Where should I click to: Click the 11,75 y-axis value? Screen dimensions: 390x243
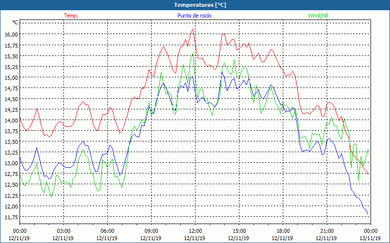pyautogui.click(x=11, y=217)
